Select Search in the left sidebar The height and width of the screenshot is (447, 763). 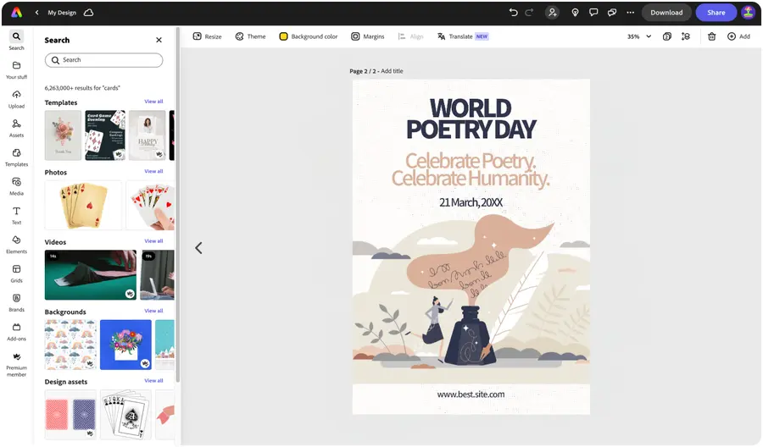(x=17, y=41)
